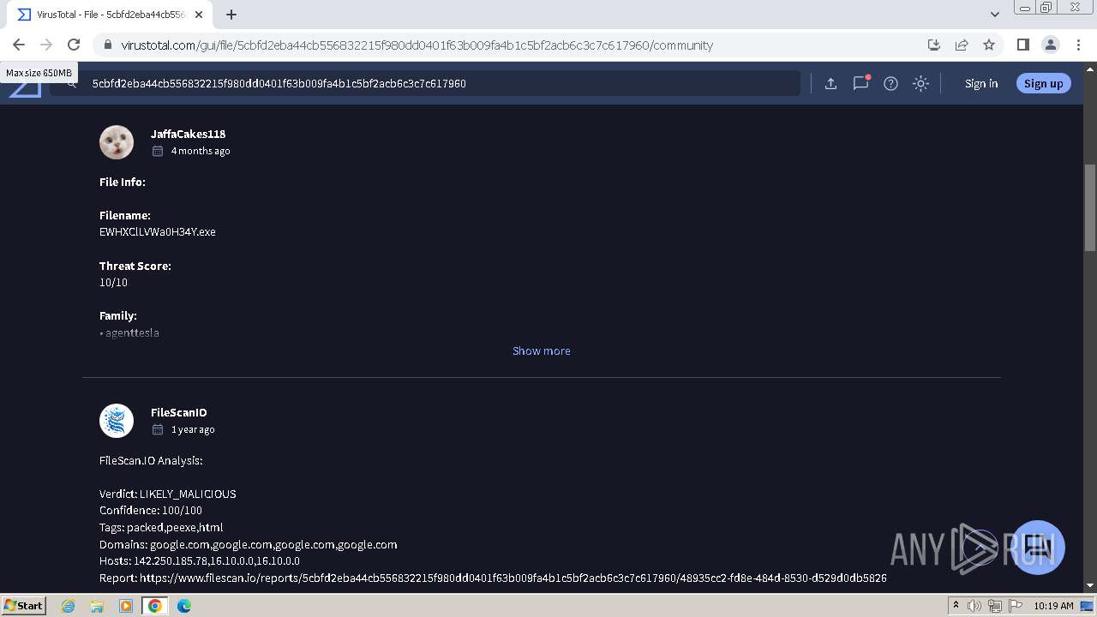This screenshot has height=617, width=1097.
Task: Open volume speaker tray icon
Action: (x=974, y=606)
